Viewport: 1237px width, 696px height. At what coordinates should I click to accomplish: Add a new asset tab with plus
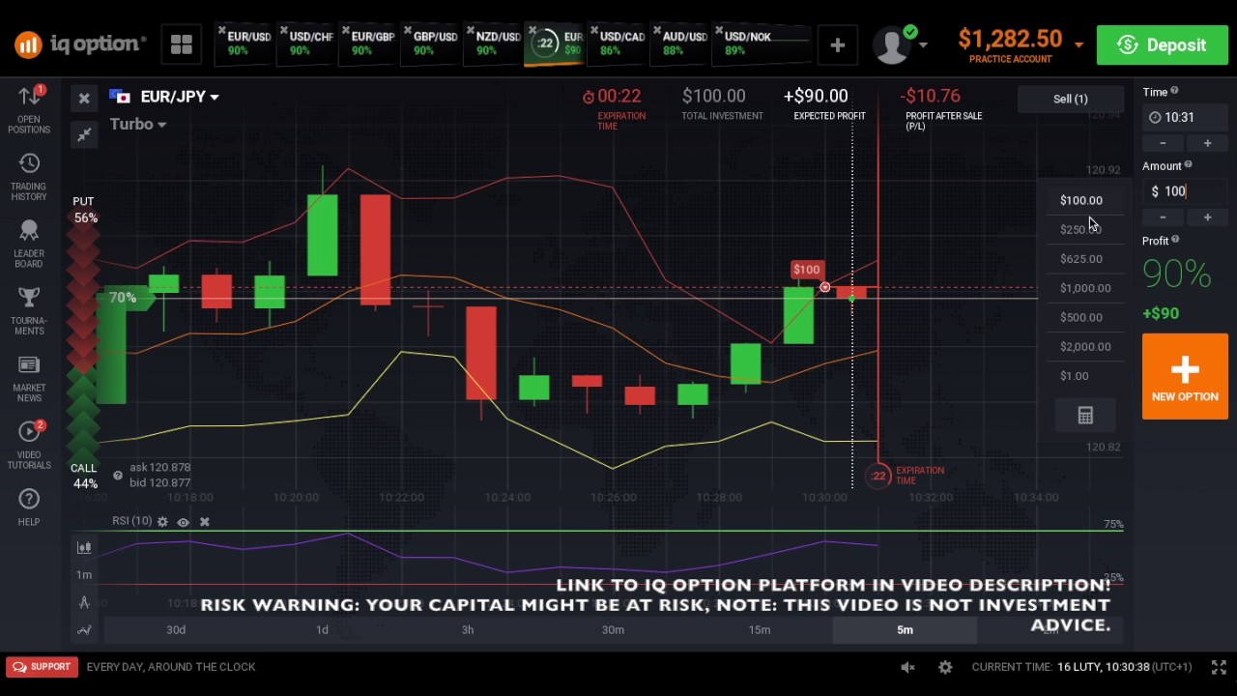[837, 44]
